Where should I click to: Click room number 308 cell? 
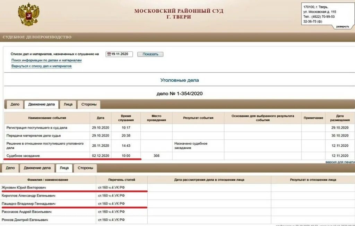point(156,156)
